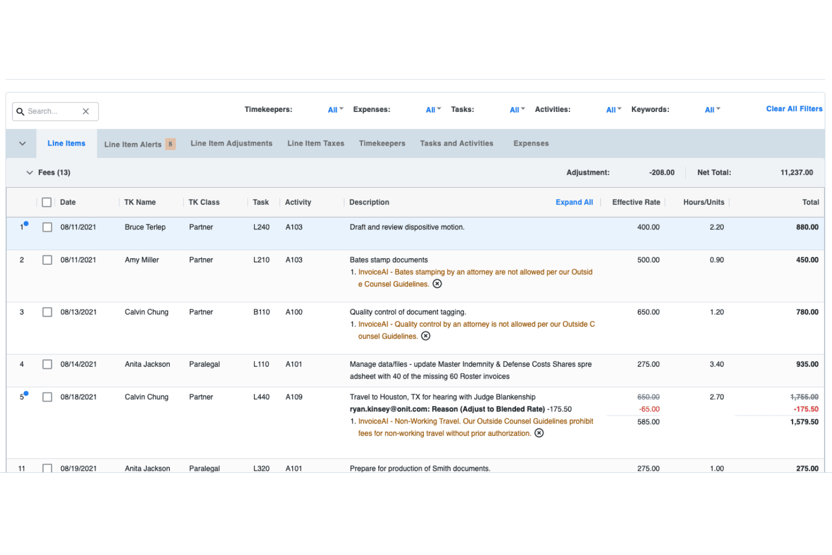The height and width of the screenshot is (555, 832).
Task: Open the Activities filter dropdown
Action: (x=614, y=110)
